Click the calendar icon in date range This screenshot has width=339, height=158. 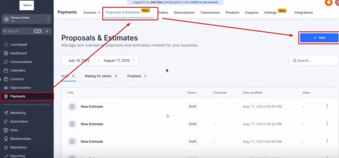[x=133, y=61]
